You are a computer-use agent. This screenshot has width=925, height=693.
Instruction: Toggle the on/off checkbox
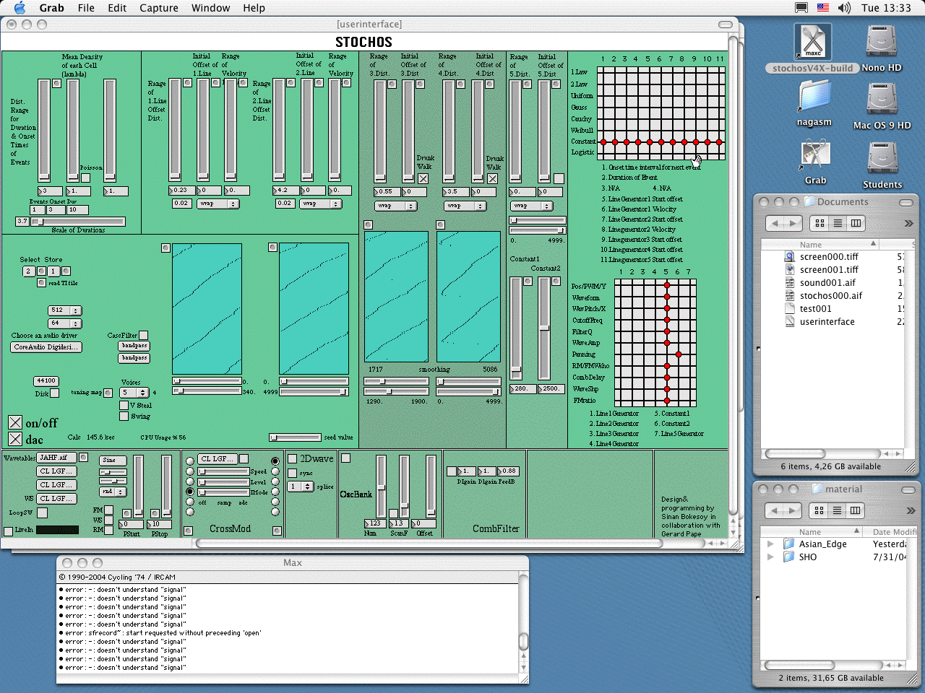15,422
